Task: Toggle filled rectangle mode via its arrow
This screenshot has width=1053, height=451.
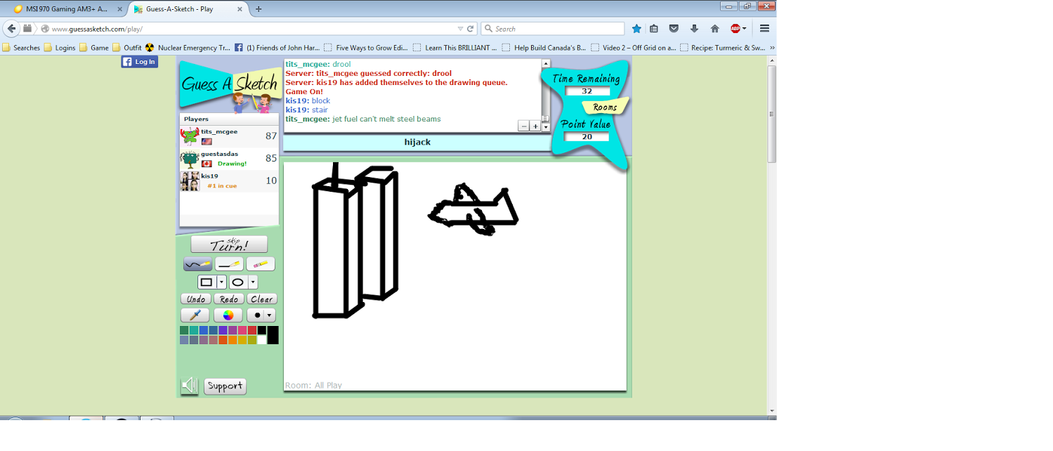Action: pos(221,281)
